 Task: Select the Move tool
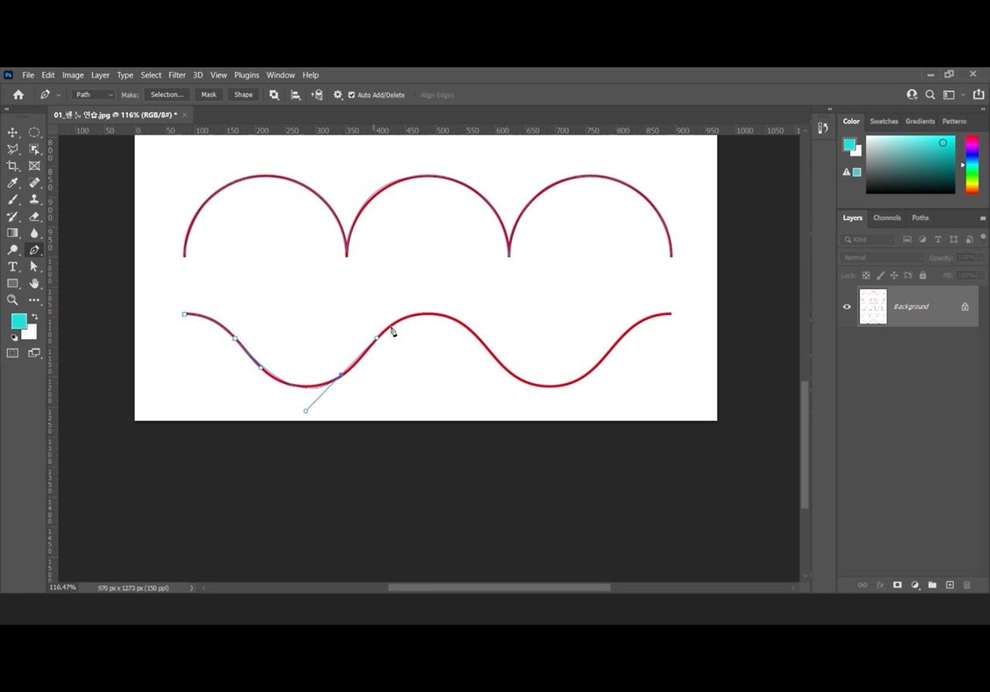(x=12, y=132)
